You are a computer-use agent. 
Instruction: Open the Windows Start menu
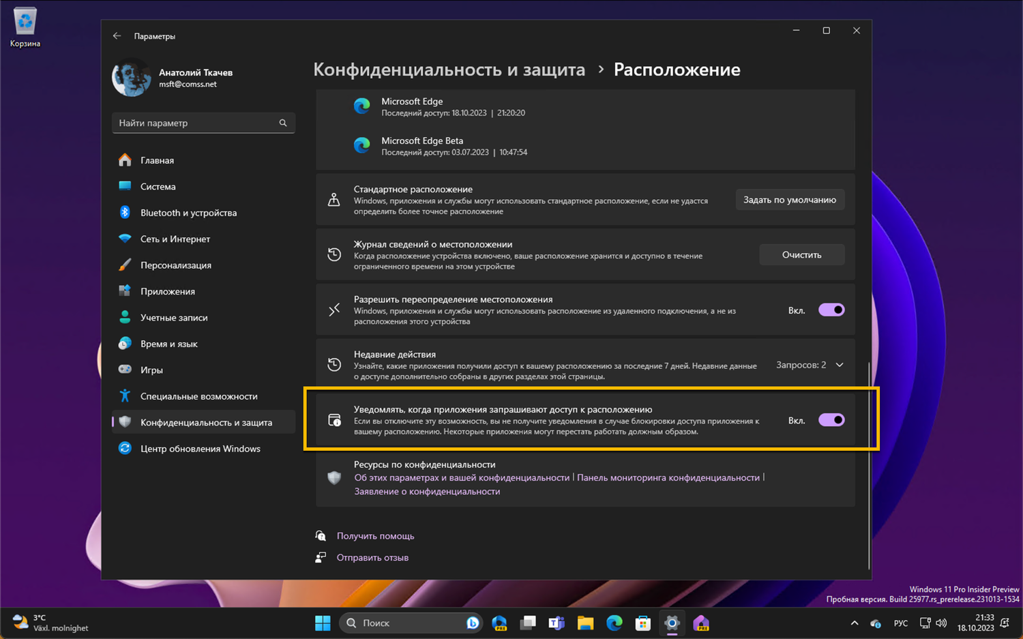click(323, 623)
